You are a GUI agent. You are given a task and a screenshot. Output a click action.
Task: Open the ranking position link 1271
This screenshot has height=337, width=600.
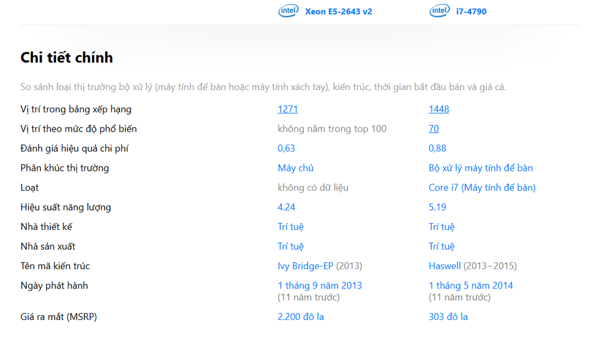[288, 109]
